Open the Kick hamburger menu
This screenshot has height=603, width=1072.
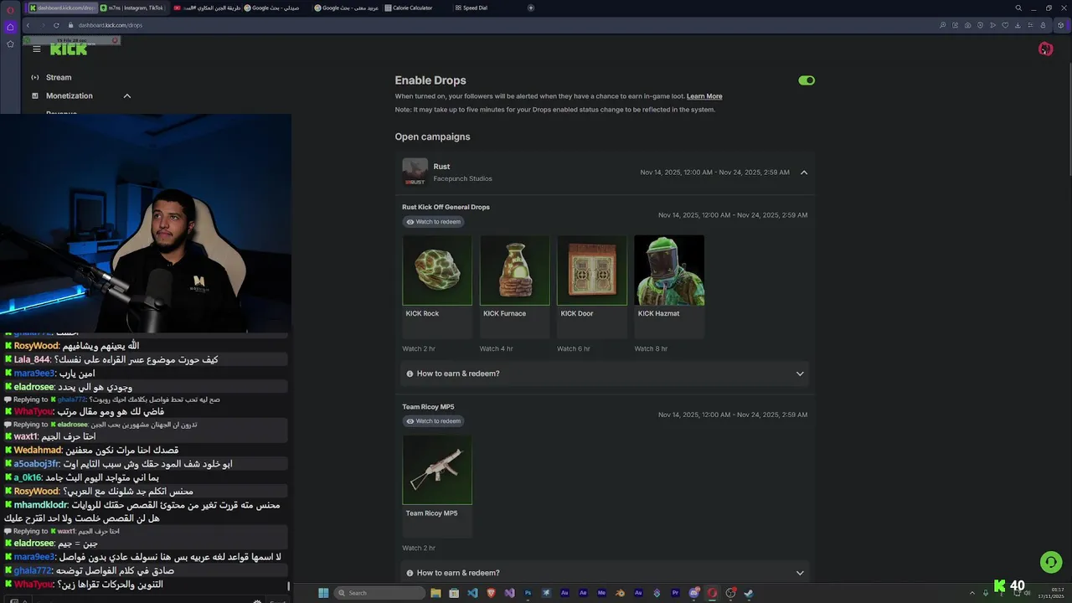[36, 49]
